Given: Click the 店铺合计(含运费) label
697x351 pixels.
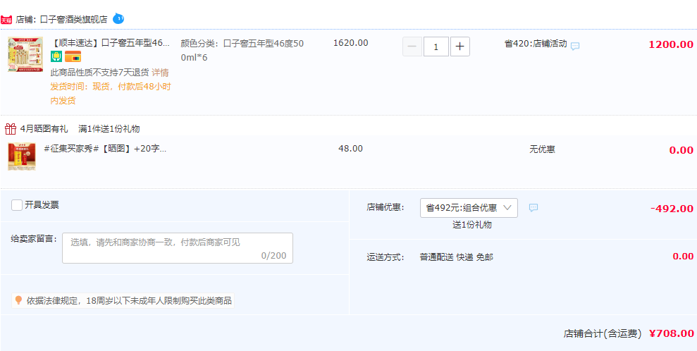Looking at the screenshot, I should point(603,333).
